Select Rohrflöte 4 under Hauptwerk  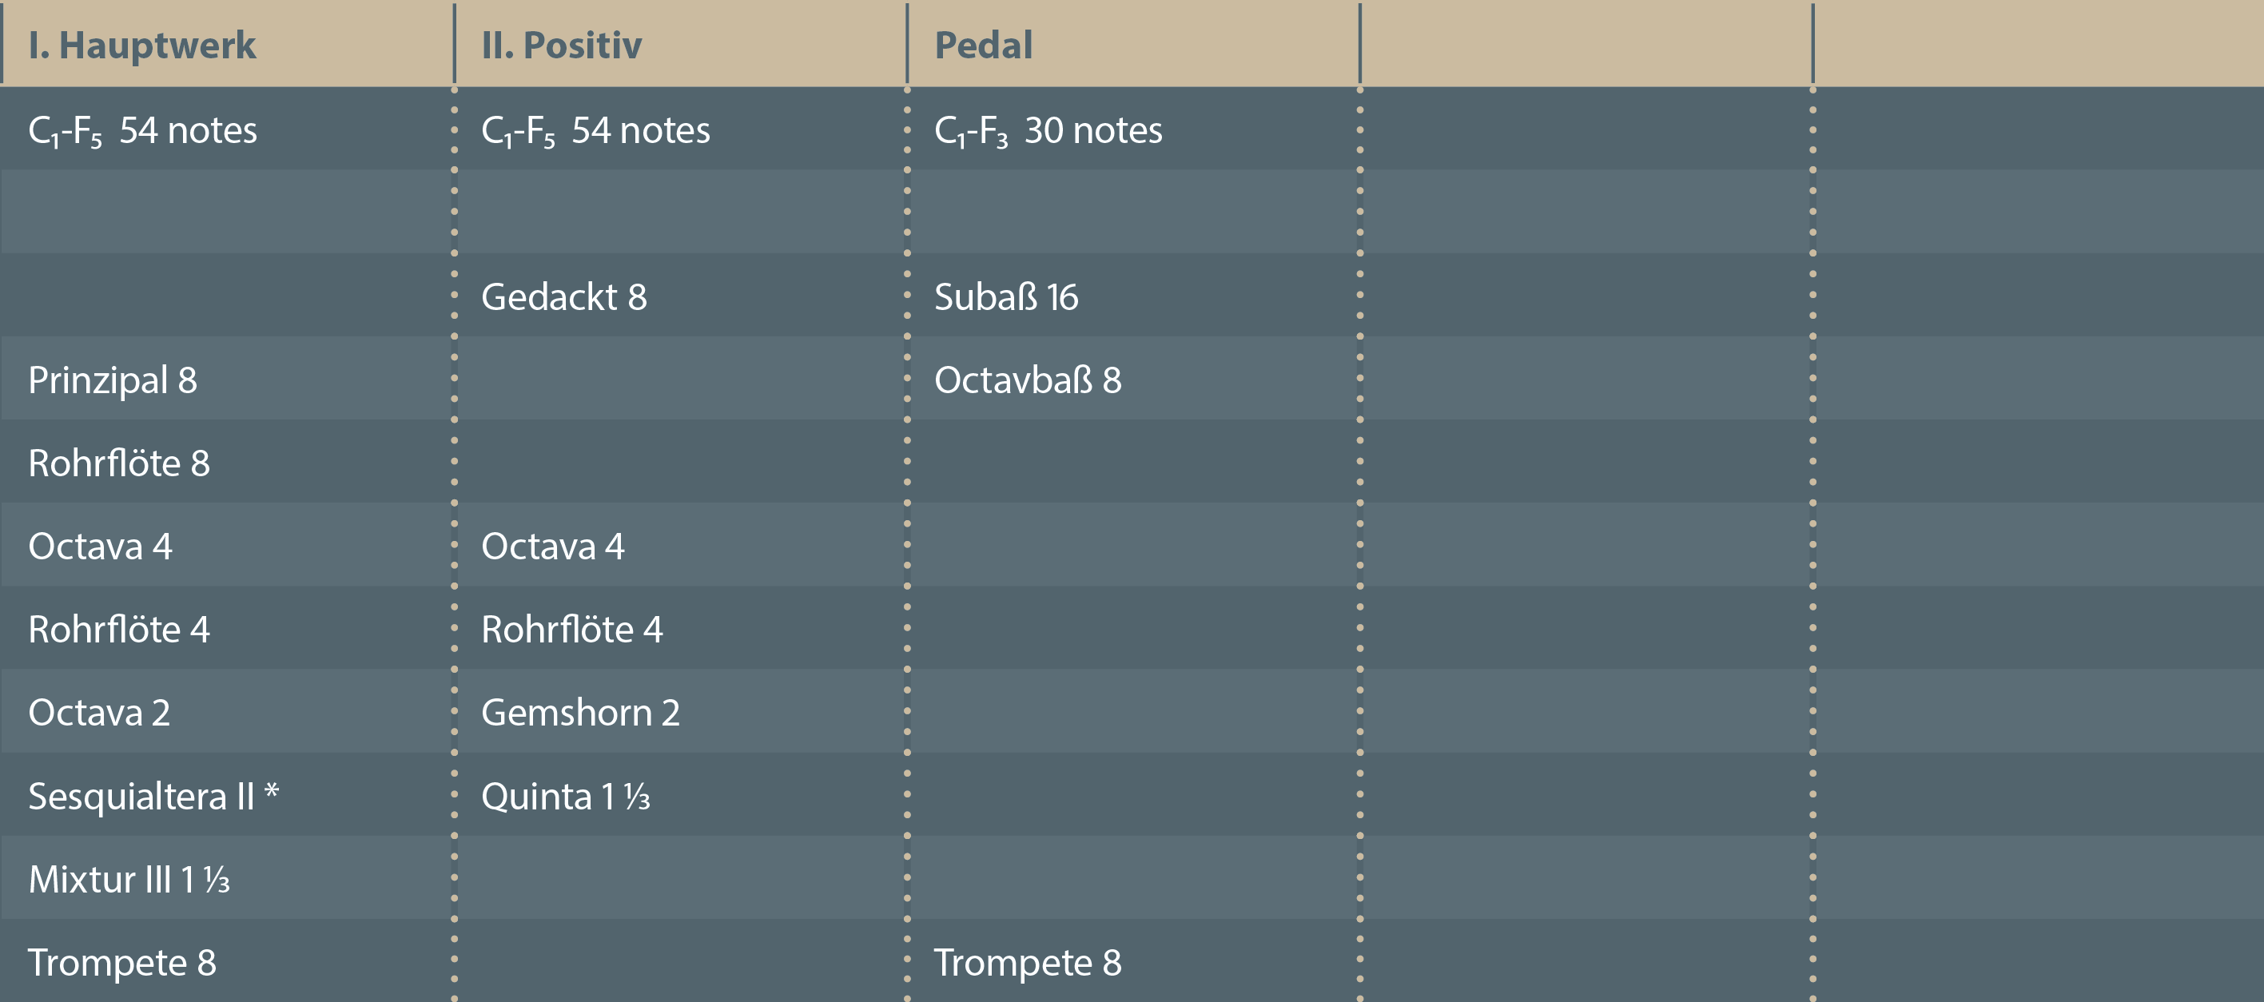point(118,630)
